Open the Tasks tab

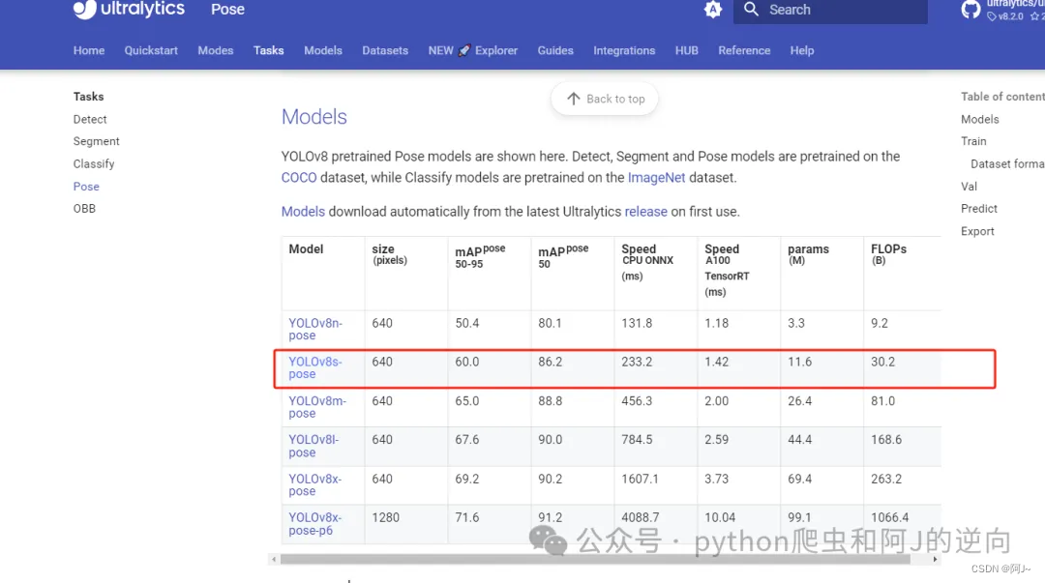(269, 50)
